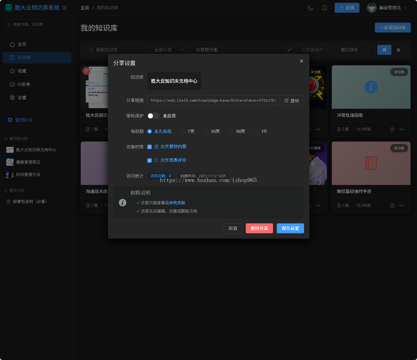
Task: Go to 主页 in the sidebar
Action: tap(37, 45)
